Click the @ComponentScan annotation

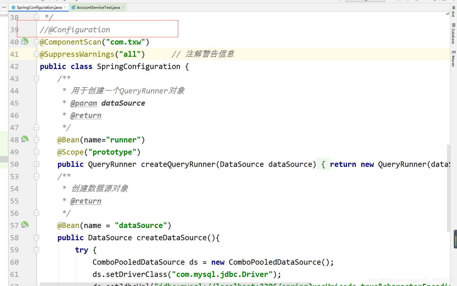tap(71, 42)
